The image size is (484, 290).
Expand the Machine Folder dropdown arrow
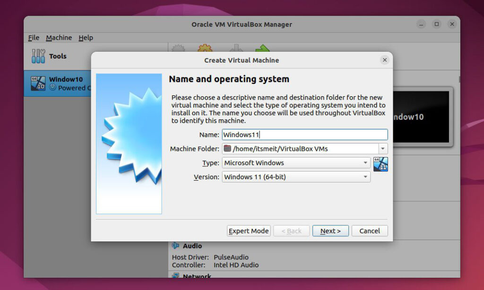click(x=383, y=149)
